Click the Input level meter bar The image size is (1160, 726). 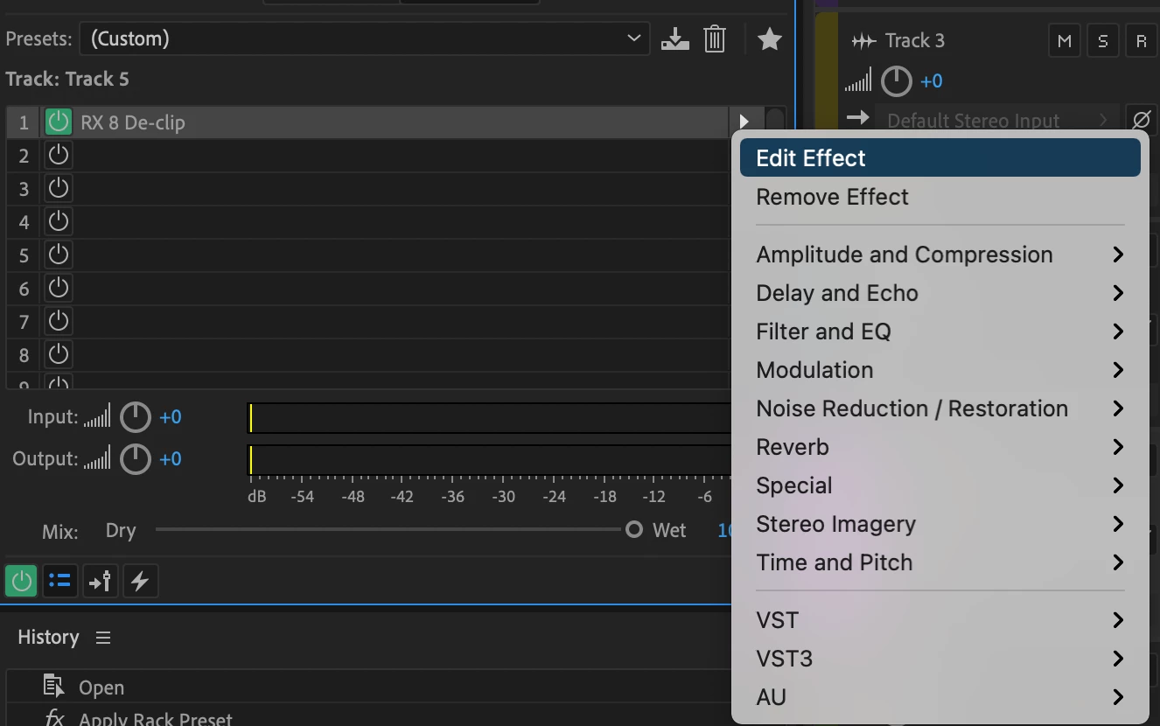tap(490, 418)
